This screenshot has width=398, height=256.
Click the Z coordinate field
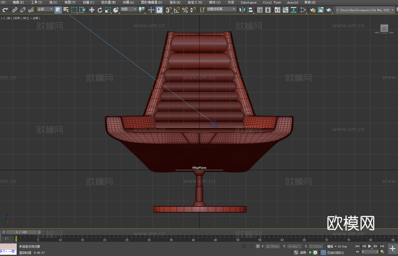pyautogui.click(x=316, y=246)
